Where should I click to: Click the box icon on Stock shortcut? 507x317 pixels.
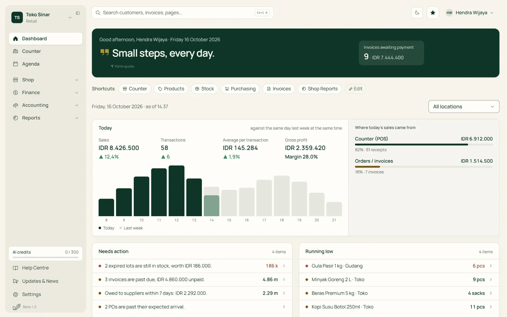coord(197,89)
